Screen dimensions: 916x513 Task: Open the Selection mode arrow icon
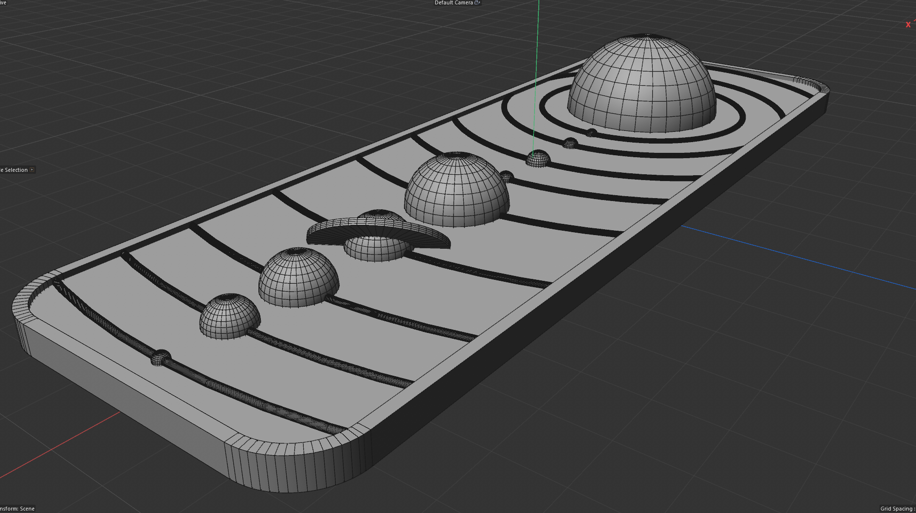pos(32,170)
